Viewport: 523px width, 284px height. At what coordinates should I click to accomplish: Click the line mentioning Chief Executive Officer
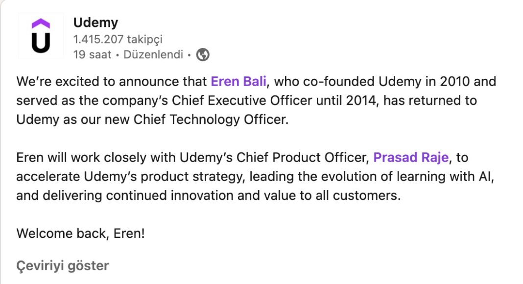246,101
